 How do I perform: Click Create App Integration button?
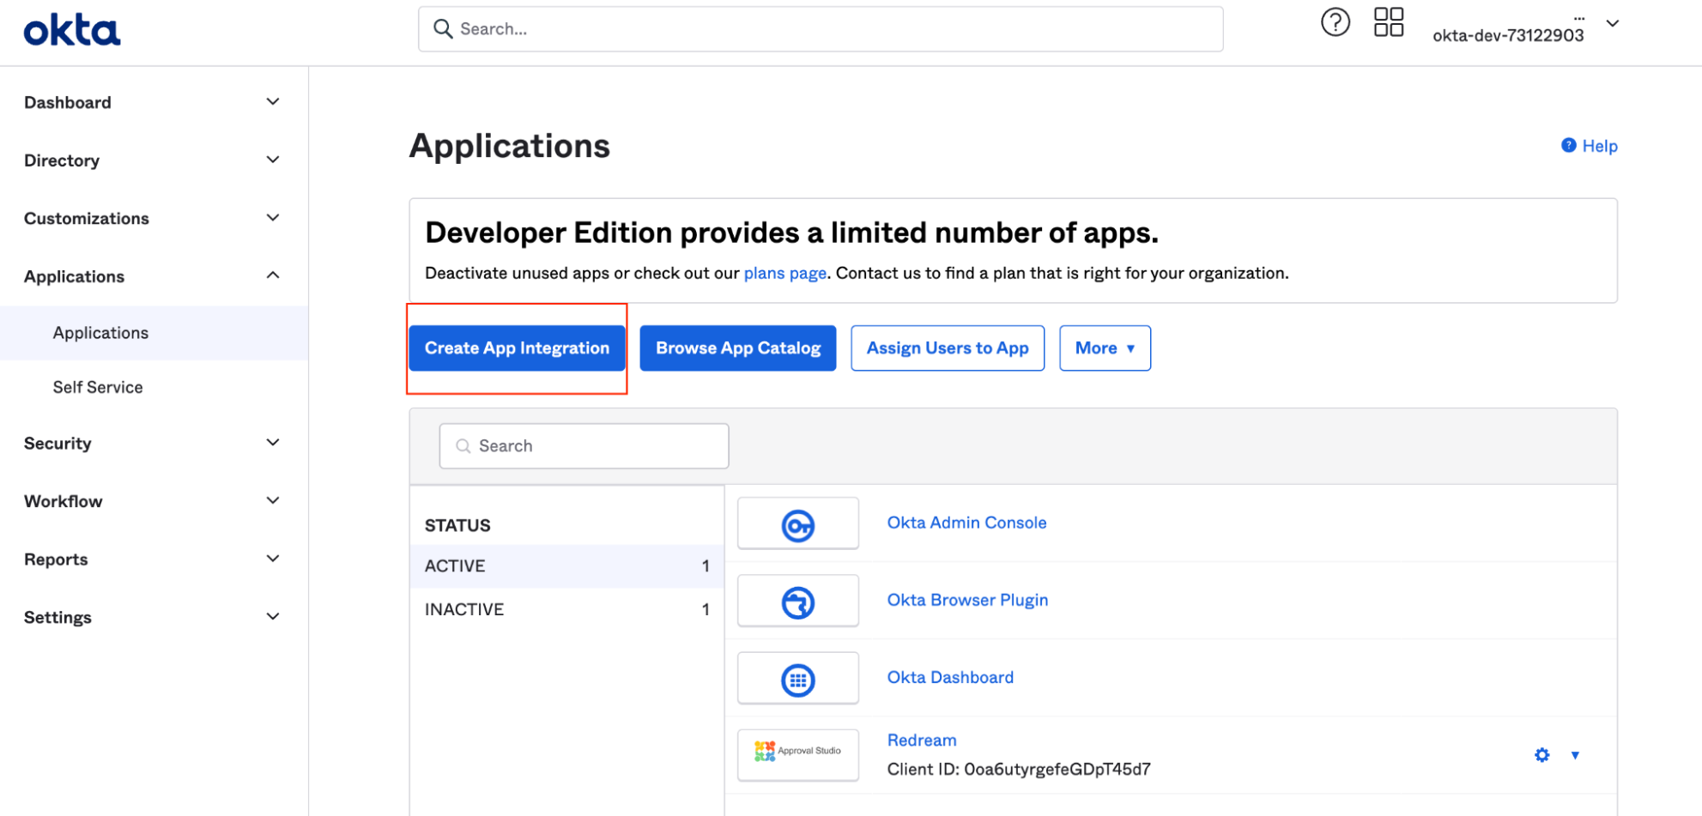coord(517,348)
